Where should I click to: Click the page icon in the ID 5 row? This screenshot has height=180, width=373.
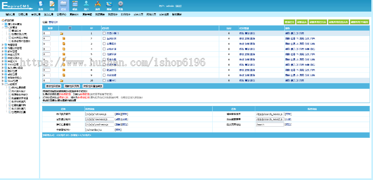point(64,54)
